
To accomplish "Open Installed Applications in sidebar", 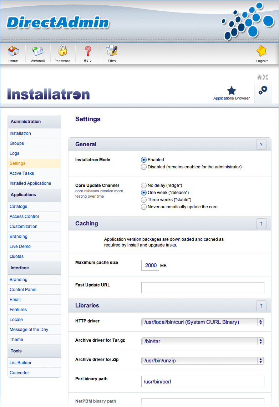I will pos(34,183).
